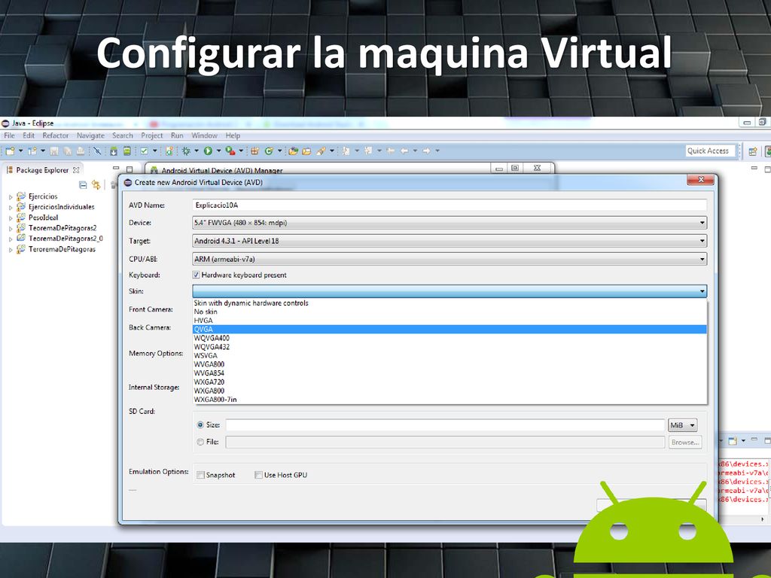The height and width of the screenshot is (578, 771).
Task: Click the Back navigation arrow icon
Action: [404, 151]
